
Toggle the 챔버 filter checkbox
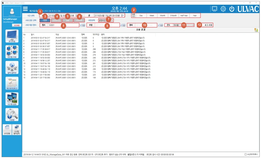click(x=159, y=25)
